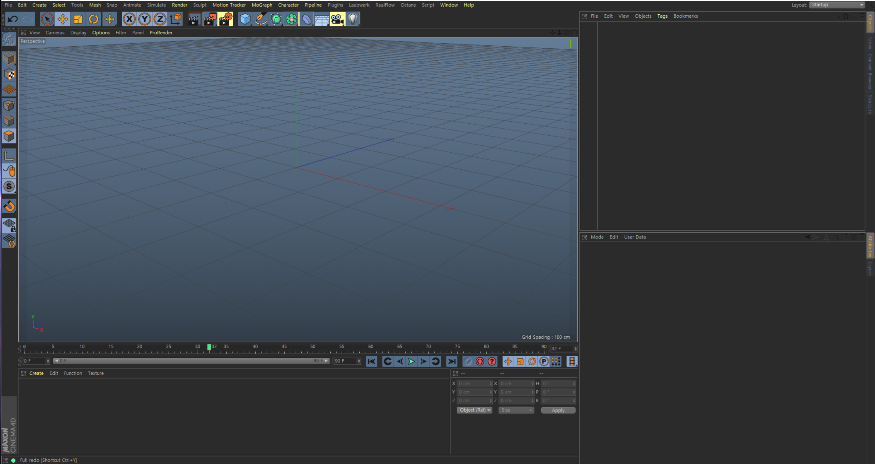The image size is (875, 464).
Task: Open the Attributes side tab
Action: (870, 246)
